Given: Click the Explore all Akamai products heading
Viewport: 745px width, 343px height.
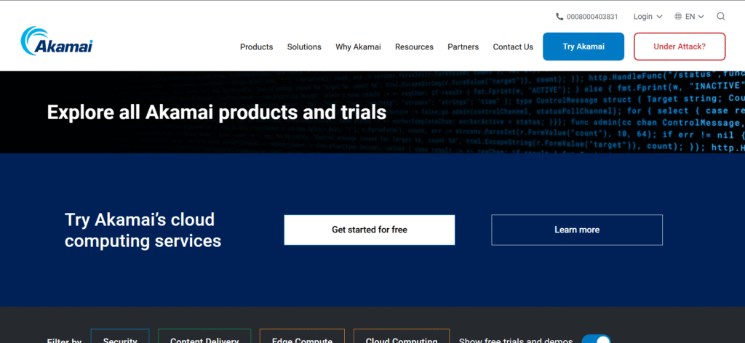Looking at the screenshot, I should (x=217, y=113).
